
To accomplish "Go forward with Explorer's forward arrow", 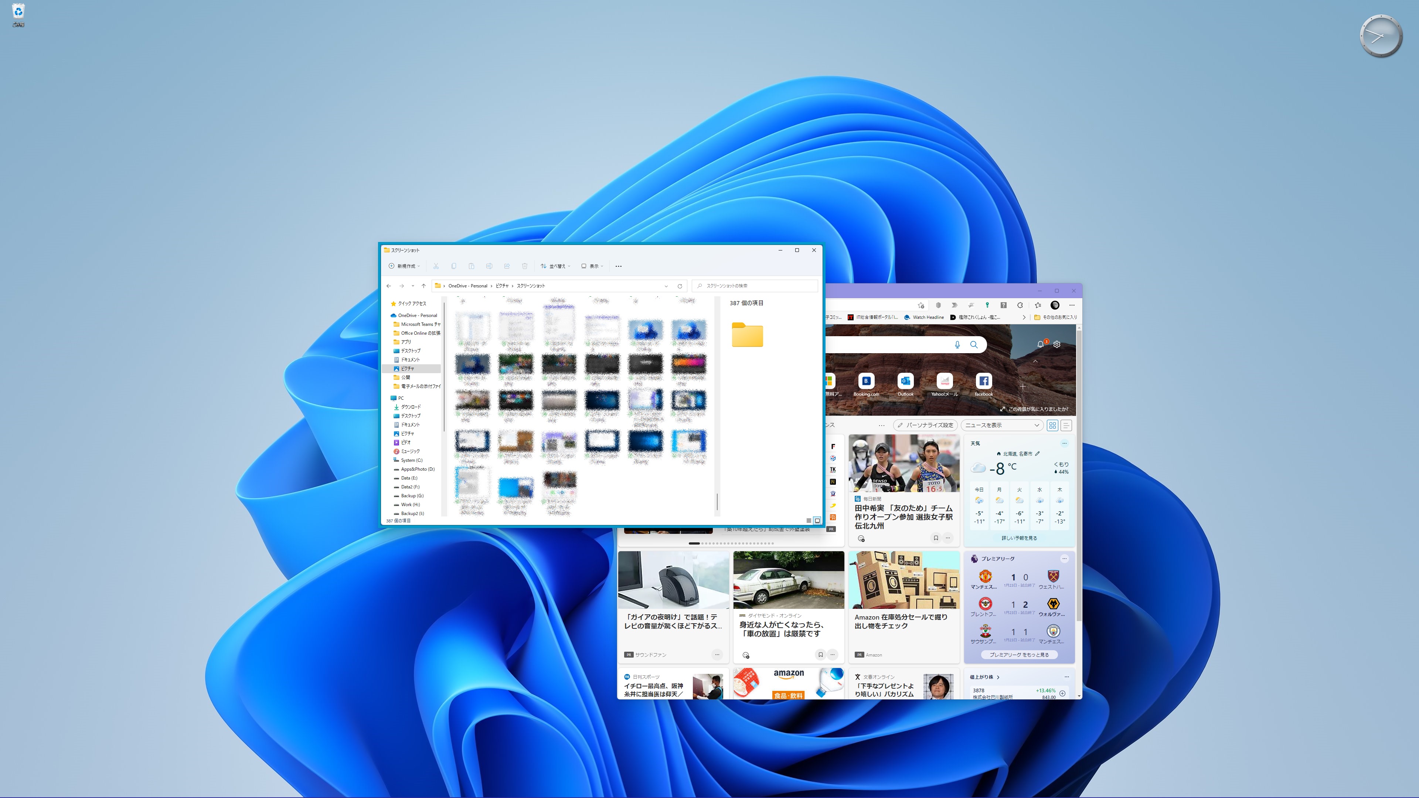I will pyautogui.click(x=402, y=286).
